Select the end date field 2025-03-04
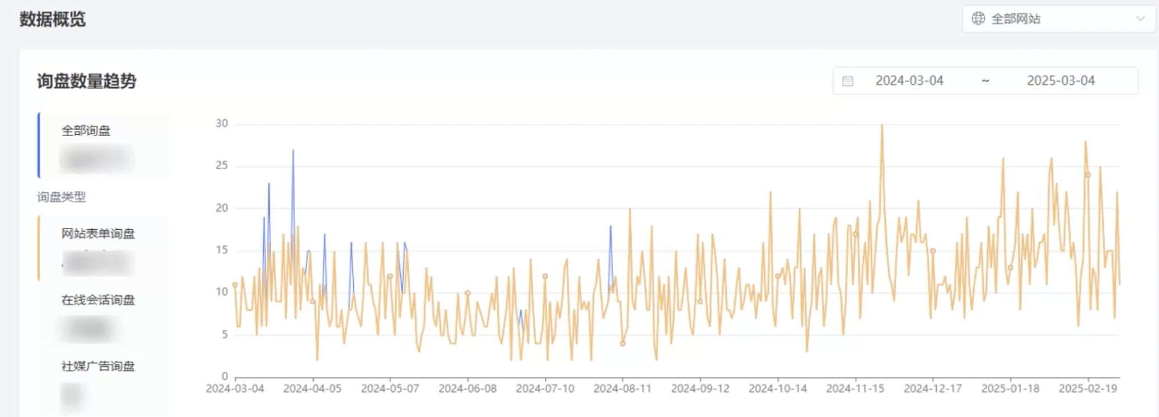 point(1060,81)
